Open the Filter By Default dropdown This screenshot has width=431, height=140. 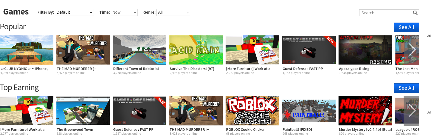pyautogui.click(x=74, y=12)
